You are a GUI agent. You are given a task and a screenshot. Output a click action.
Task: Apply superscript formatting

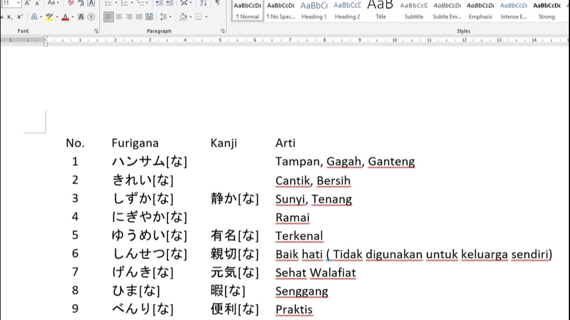point(20,17)
